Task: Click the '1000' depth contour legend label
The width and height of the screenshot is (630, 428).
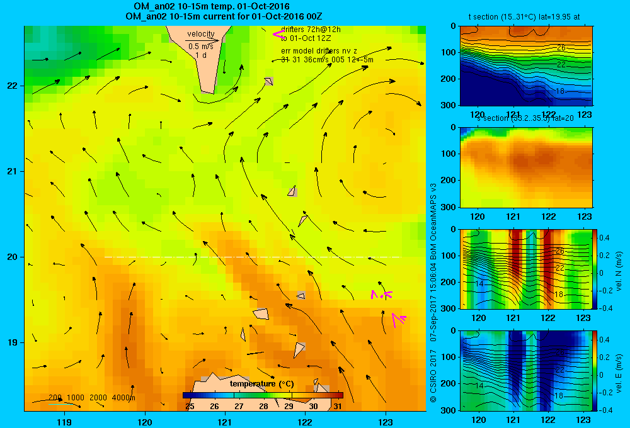Action: [x=76, y=398]
